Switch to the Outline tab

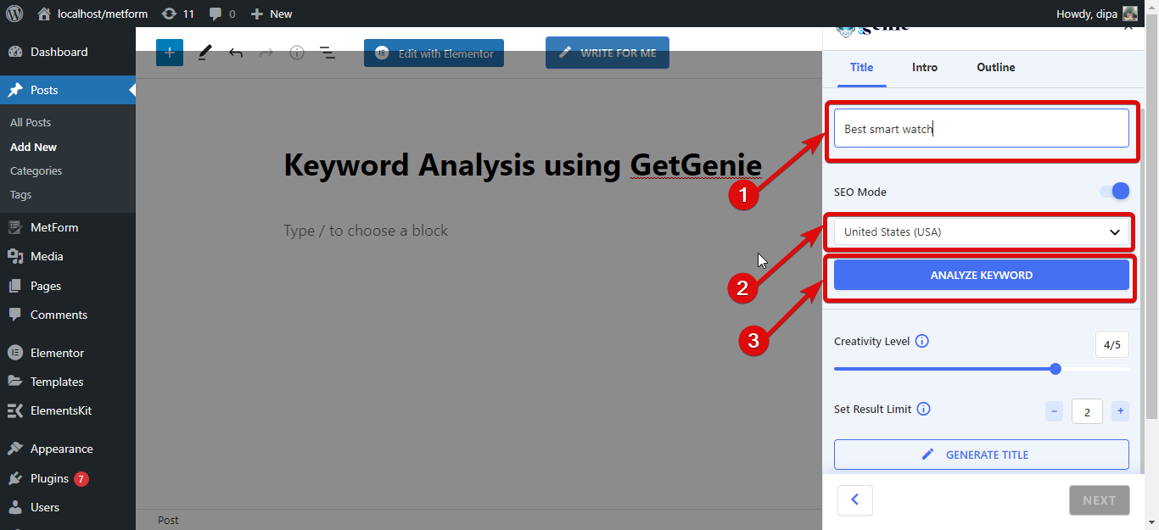[996, 67]
